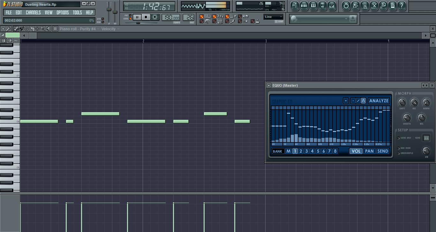
Task: Open the EQUO window menu arrow
Action: [x=269, y=85]
